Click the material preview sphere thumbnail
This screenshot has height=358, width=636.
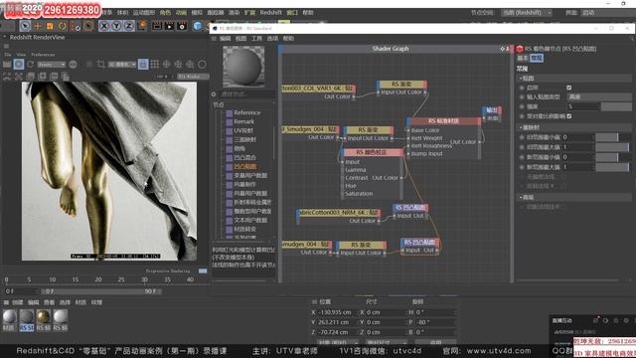(243, 67)
